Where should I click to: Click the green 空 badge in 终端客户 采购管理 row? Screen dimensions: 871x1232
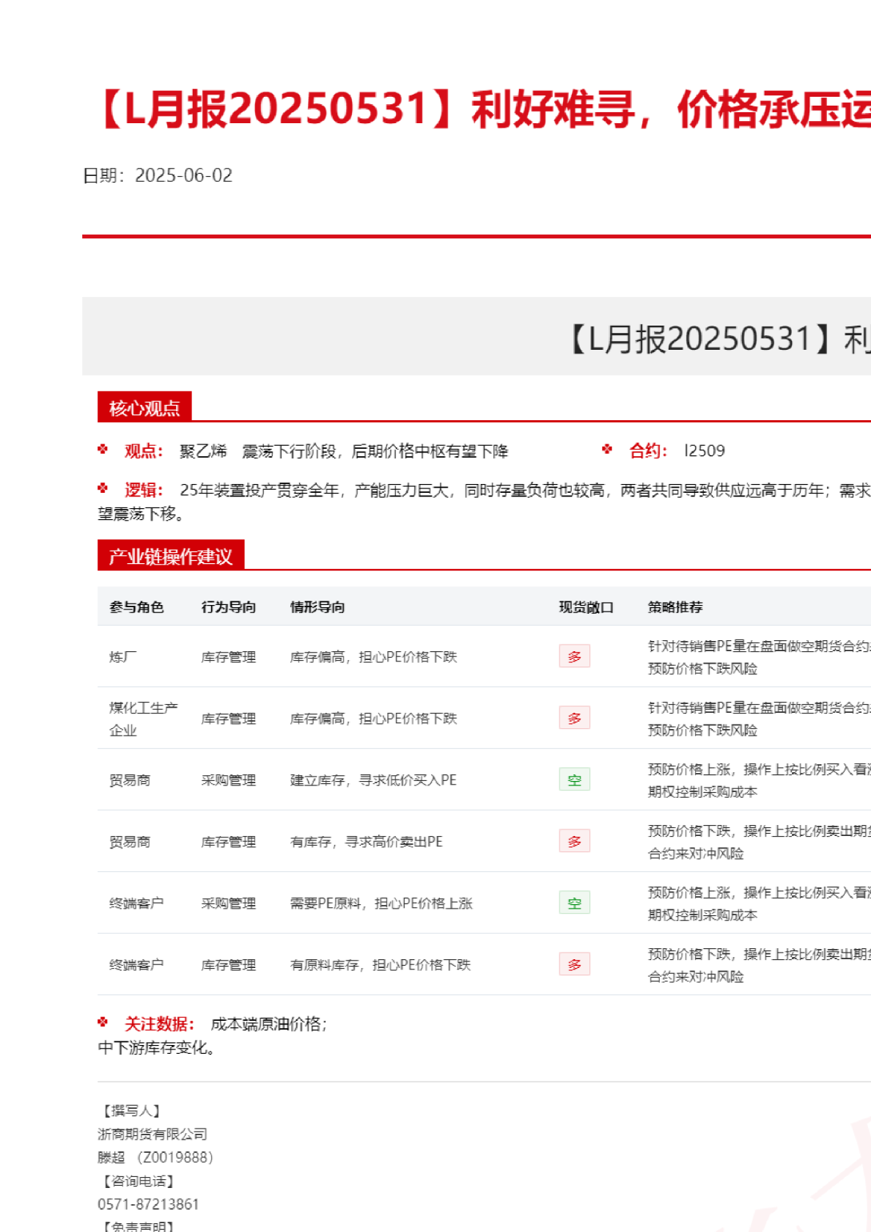click(x=574, y=903)
